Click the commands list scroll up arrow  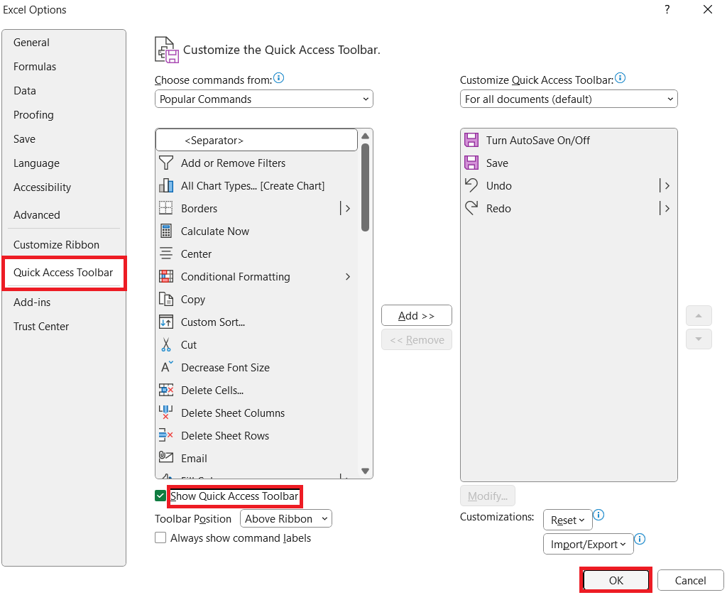365,136
